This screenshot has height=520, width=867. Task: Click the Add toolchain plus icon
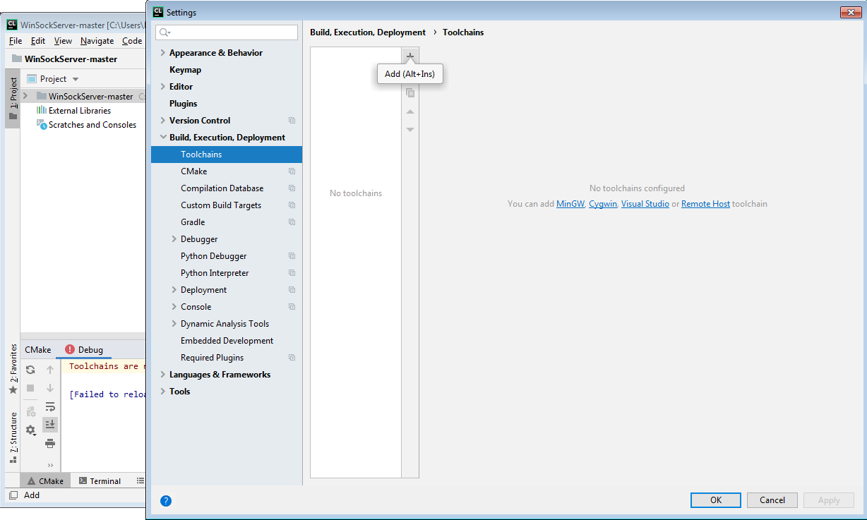click(x=410, y=56)
